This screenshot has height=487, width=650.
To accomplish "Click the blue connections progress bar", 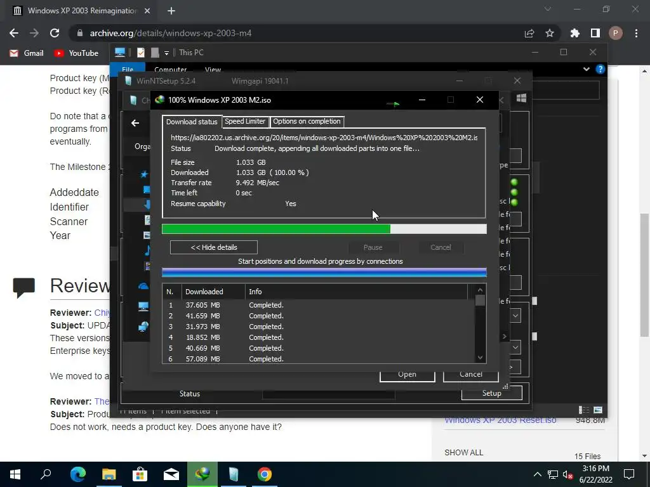I will click(324, 272).
